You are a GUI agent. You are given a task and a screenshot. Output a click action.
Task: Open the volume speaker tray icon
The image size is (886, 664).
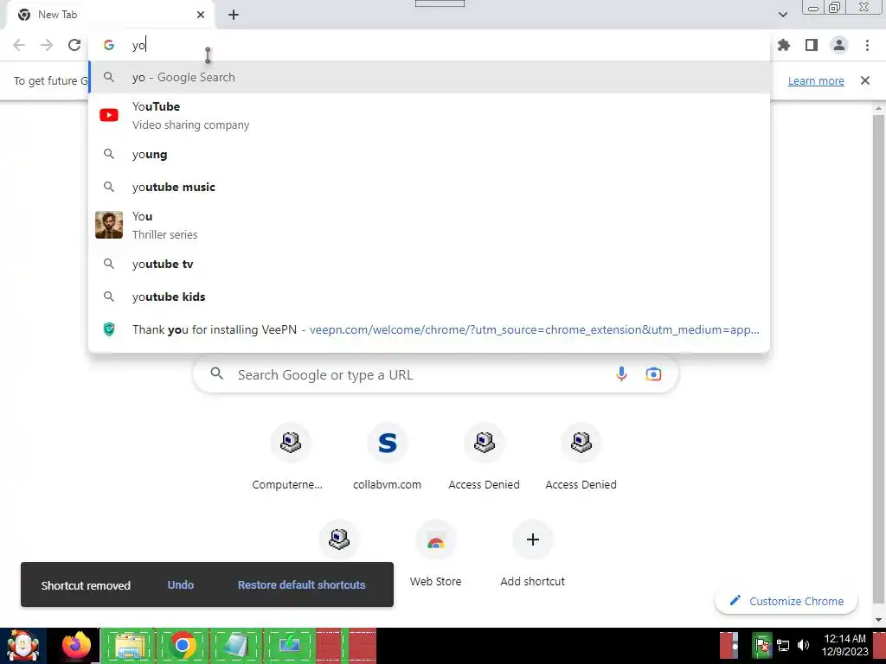804,645
